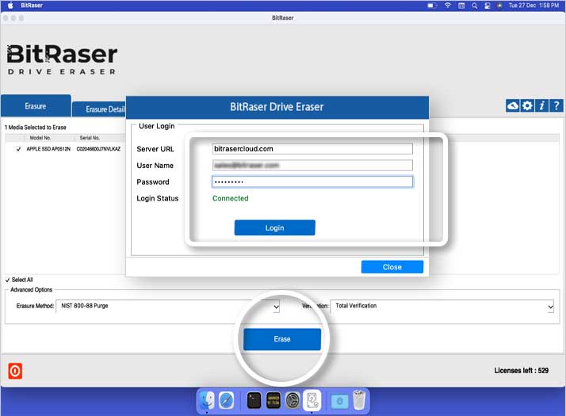Open the BitRaser menu bar item
The height and width of the screenshot is (416, 566).
(32, 5)
